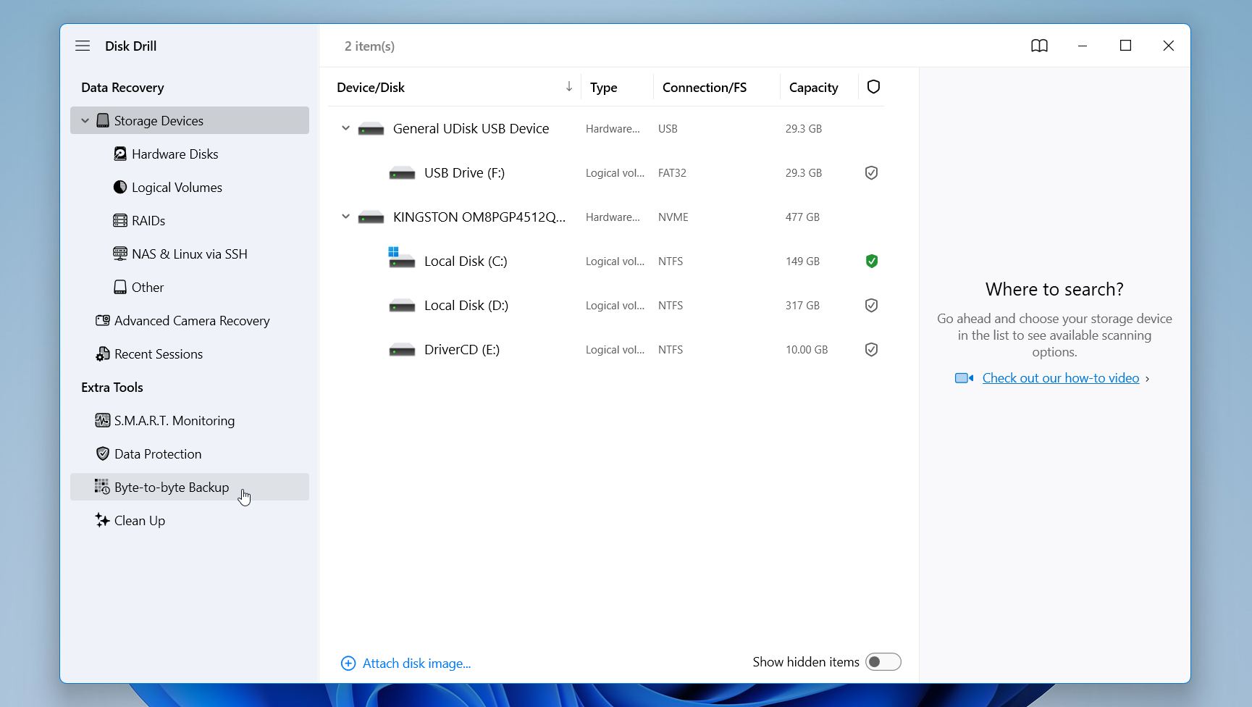
Task: Click the USB connection cell
Action: point(668,128)
